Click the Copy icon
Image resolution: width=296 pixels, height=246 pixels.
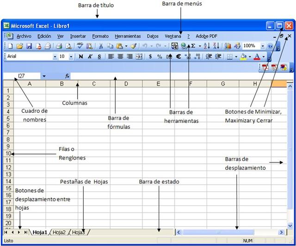110,46
